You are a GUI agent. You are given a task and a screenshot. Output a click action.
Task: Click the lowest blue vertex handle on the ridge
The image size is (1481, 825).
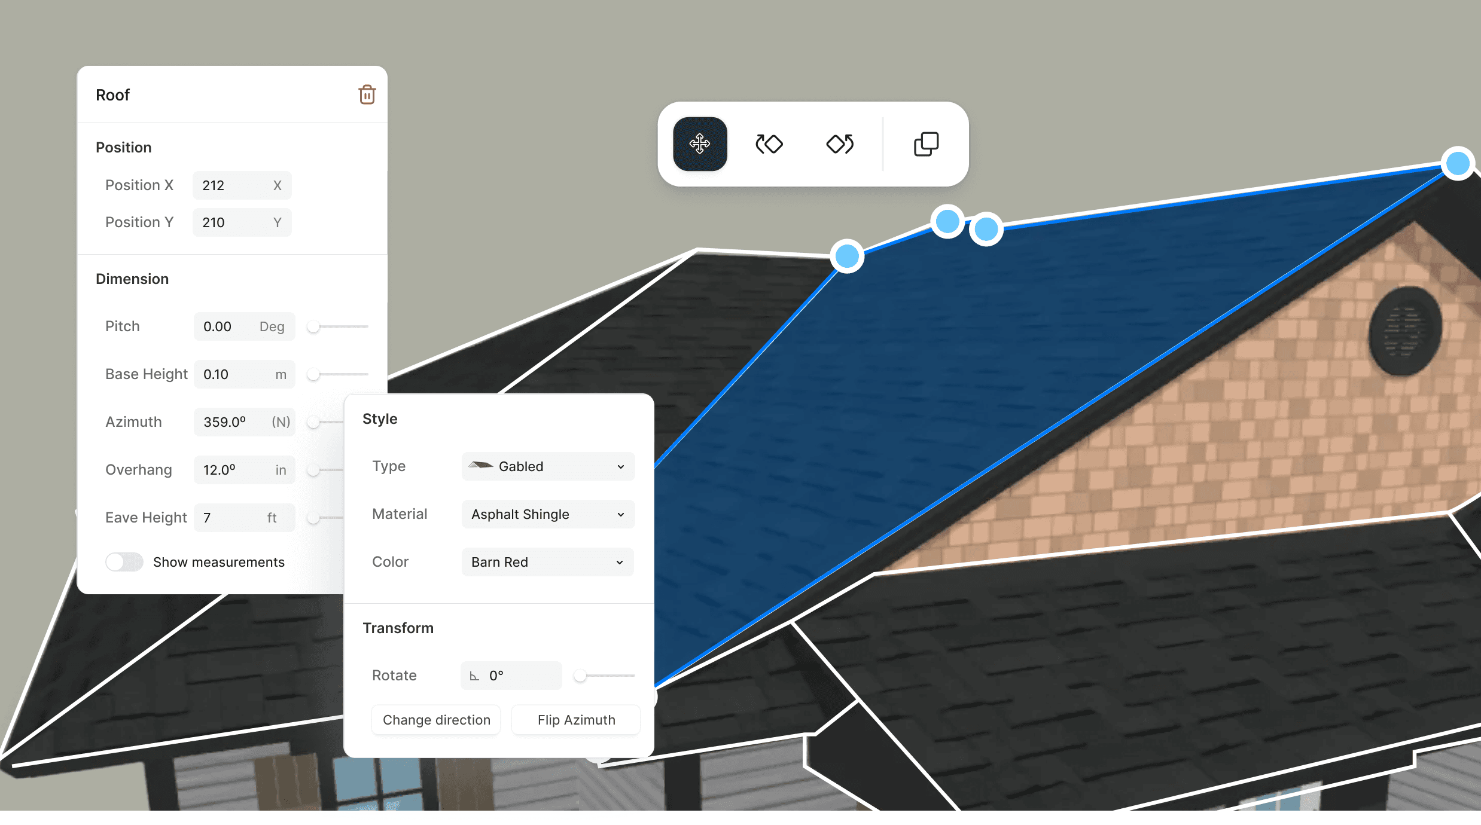point(847,256)
